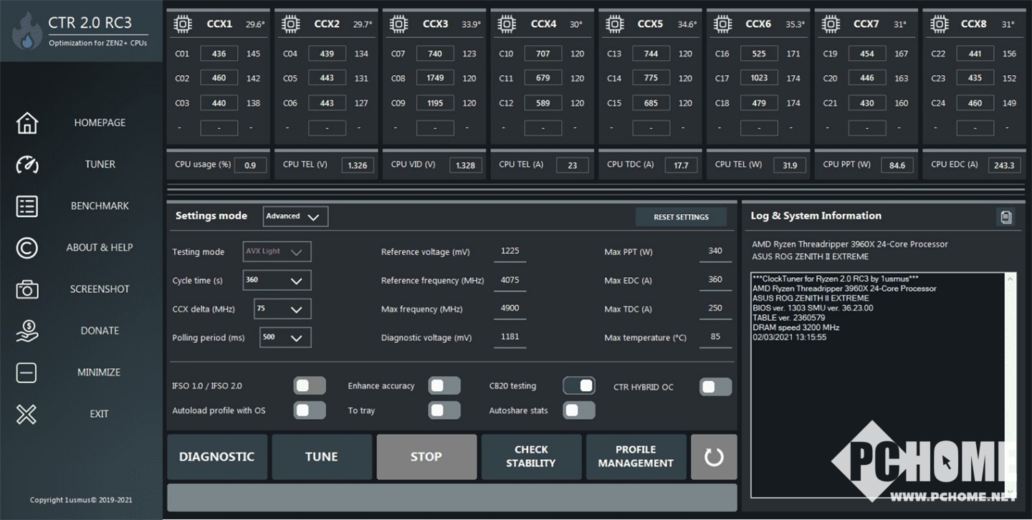
Task: Start the TUNE process
Action: 322,456
